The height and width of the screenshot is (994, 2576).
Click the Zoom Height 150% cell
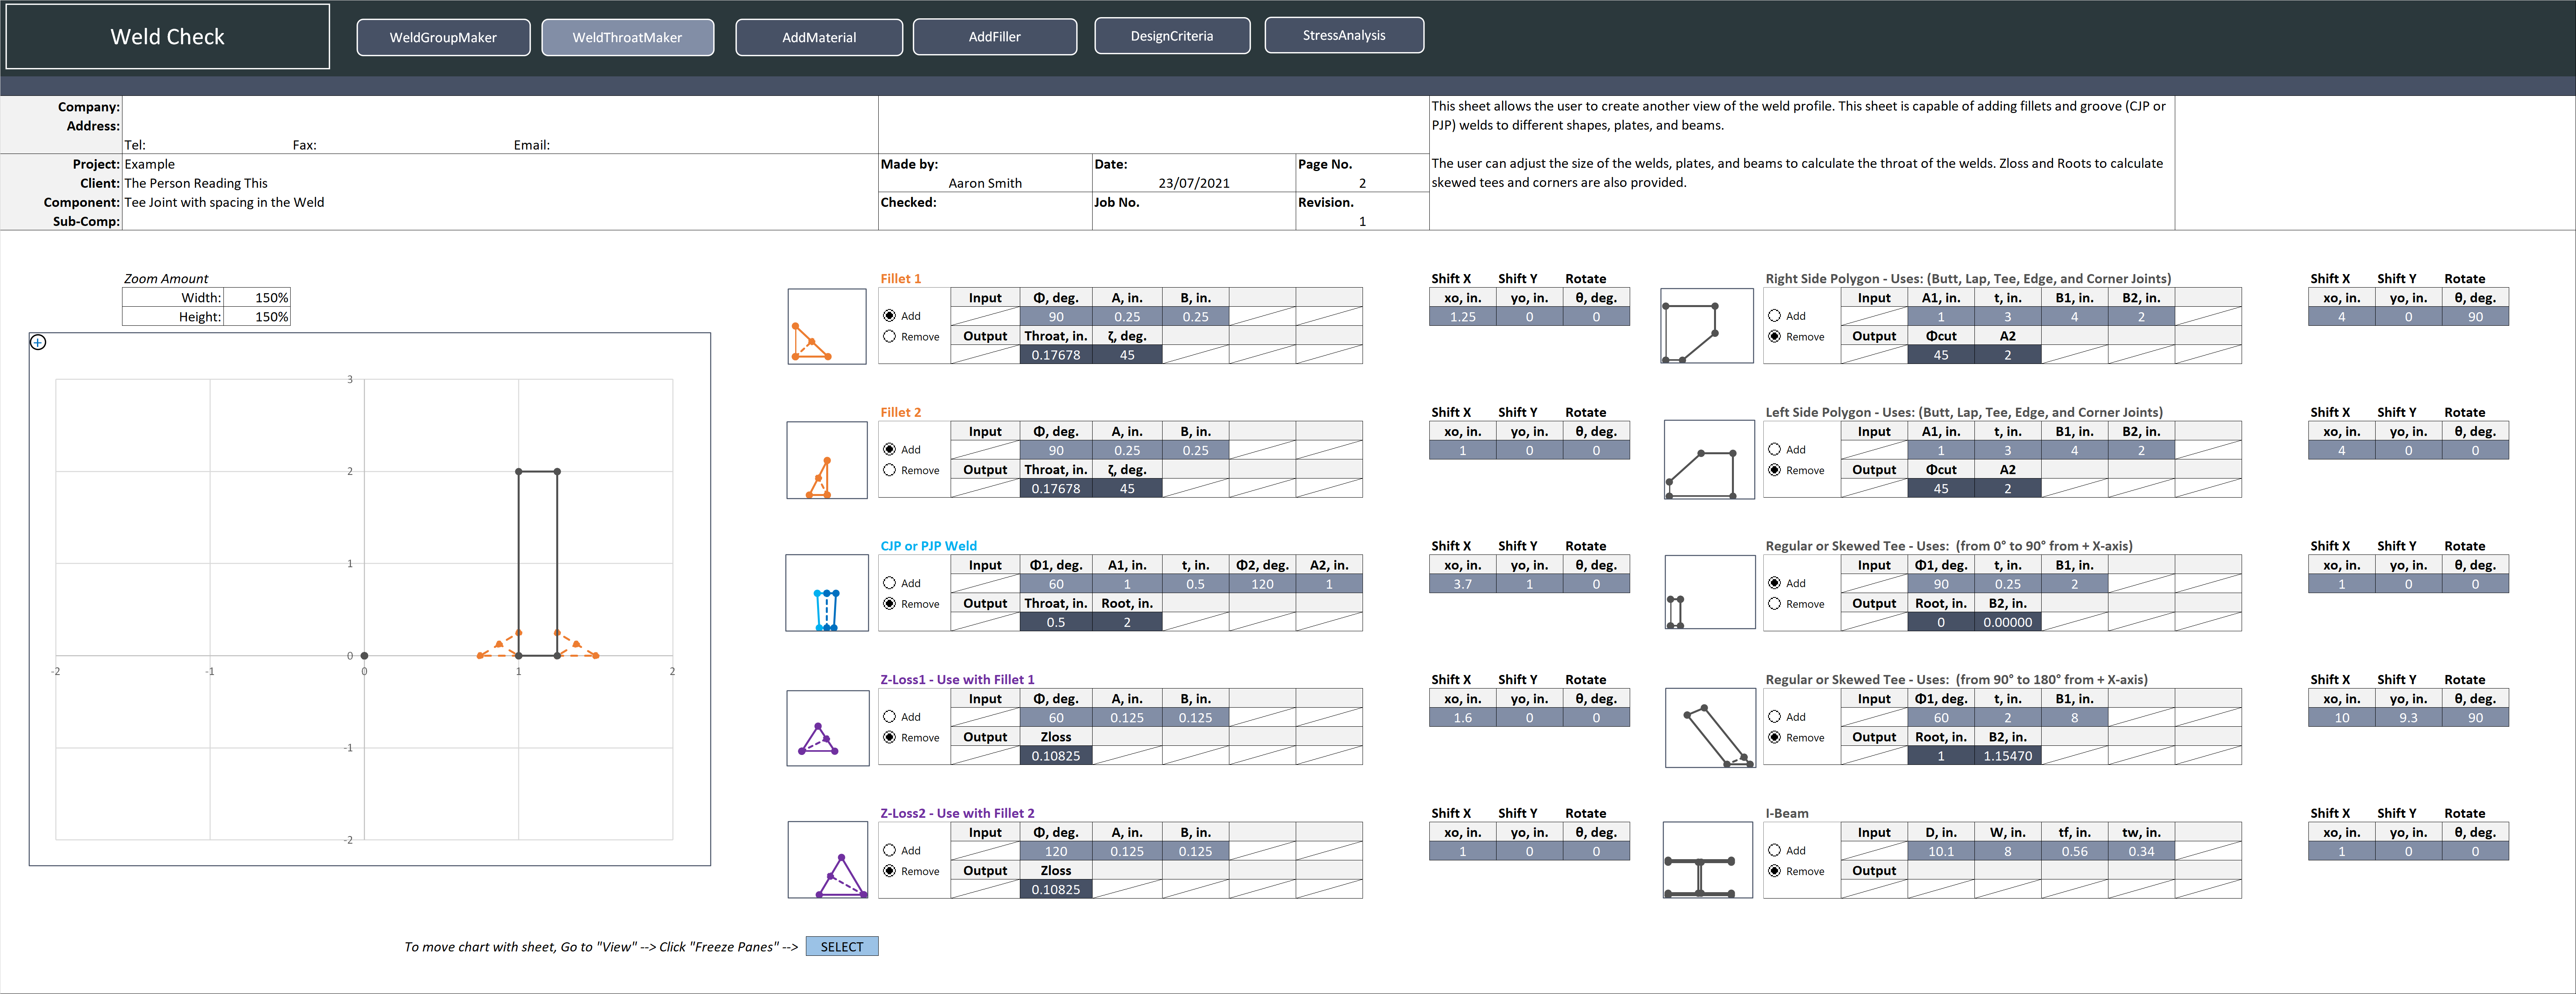(x=257, y=317)
